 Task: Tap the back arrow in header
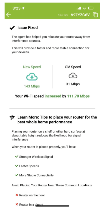click(x=8, y=15)
